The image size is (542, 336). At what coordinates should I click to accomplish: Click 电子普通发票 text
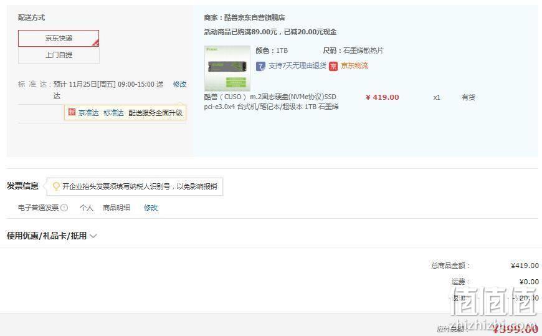tap(39, 208)
